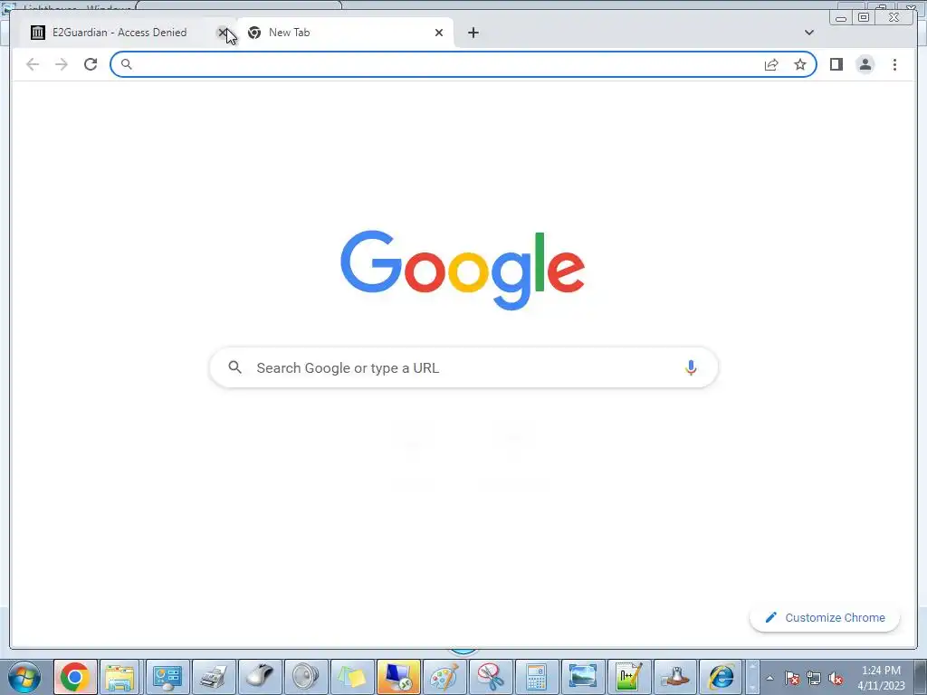Click the Google logo

click(463, 270)
